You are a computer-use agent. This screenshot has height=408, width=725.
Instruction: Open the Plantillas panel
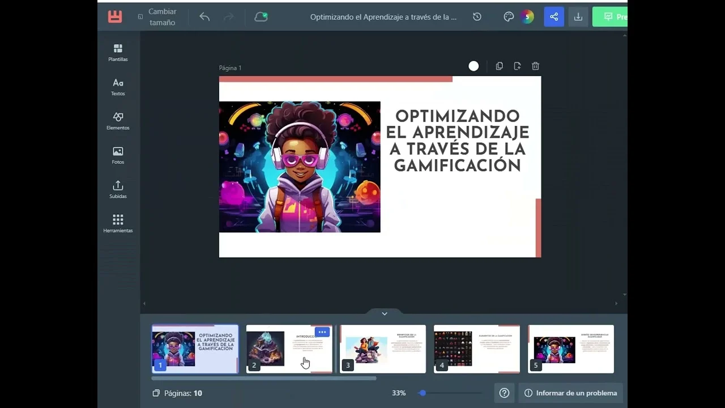[x=118, y=53]
